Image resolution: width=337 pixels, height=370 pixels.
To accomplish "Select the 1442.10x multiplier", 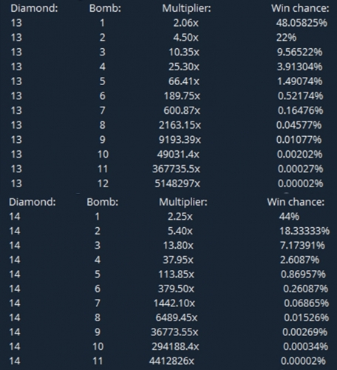I will tap(174, 303).
